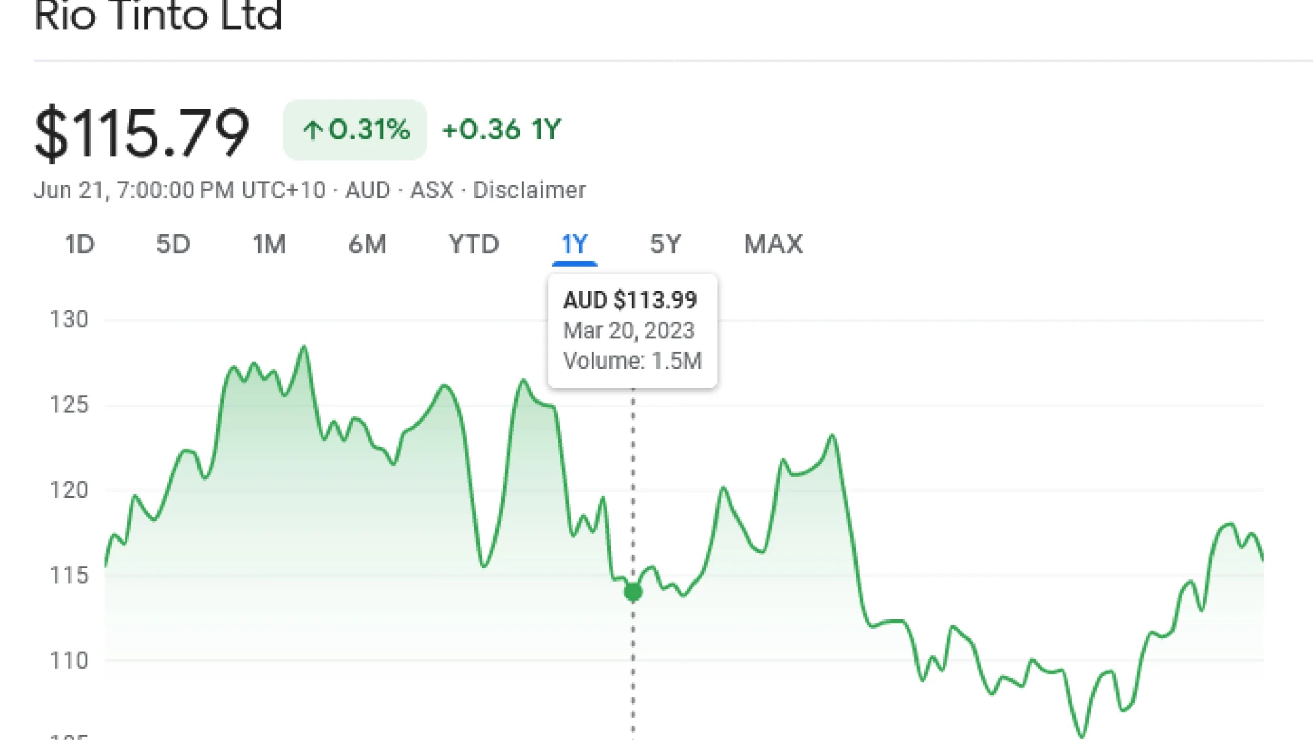Screen dimensions: 1313x740
Task: Select the 5D time range
Action: [174, 245]
